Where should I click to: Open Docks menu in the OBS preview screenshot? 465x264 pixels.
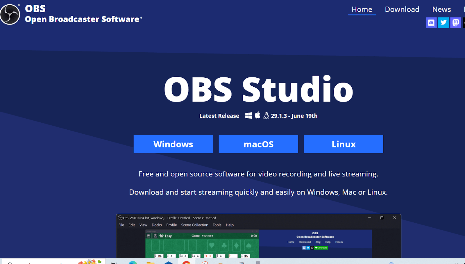pos(157,225)
